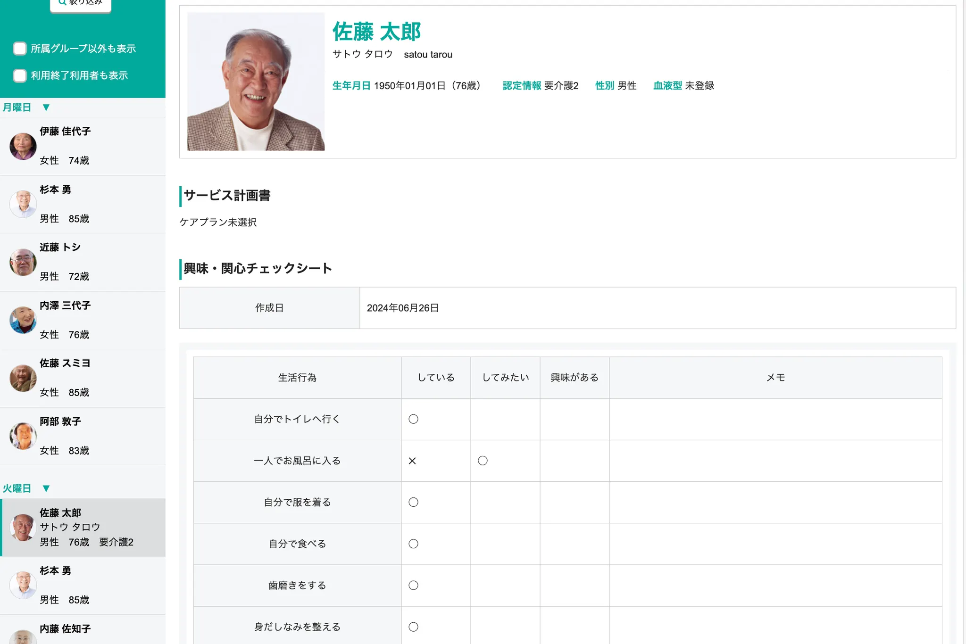Select user 内澤 三代子
The height and width of the screenshot is (644, 966).
pyautogui.click(x=83, y=320)
